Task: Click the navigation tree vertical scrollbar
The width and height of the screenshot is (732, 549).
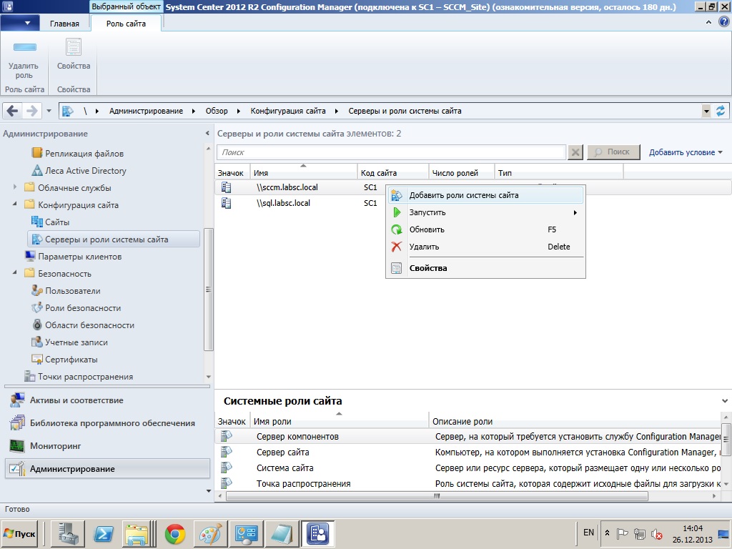Action: pos(208,290)
